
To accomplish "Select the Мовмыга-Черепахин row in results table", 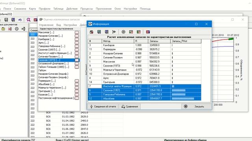I will pyautogui.click(x=145, y=70).
